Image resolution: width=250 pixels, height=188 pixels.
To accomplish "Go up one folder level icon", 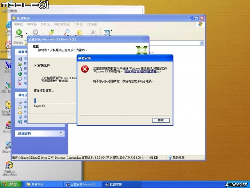I will pyautogui.click(x=52, y=32).
